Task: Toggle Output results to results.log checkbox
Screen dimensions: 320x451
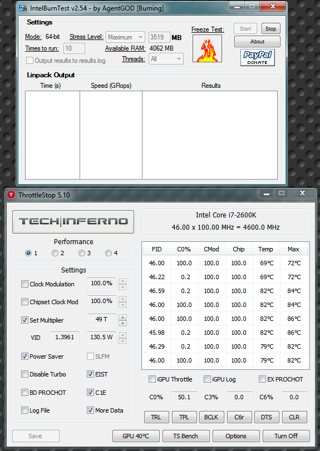Action: point(29,61)
